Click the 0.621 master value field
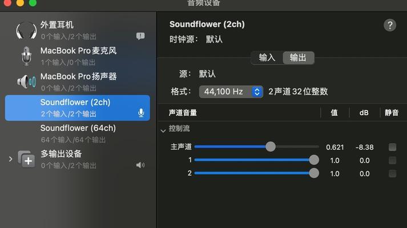 point(335,148)
